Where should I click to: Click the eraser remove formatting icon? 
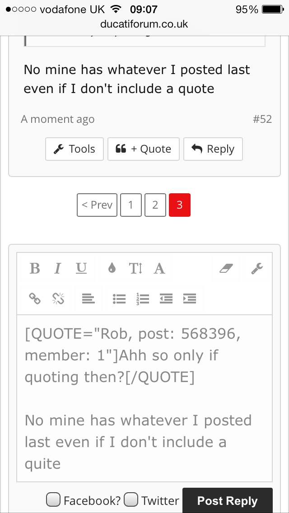coord(226,269)
